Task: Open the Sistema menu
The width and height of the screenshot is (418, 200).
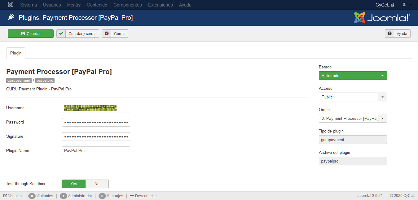Action: point(29,5)
